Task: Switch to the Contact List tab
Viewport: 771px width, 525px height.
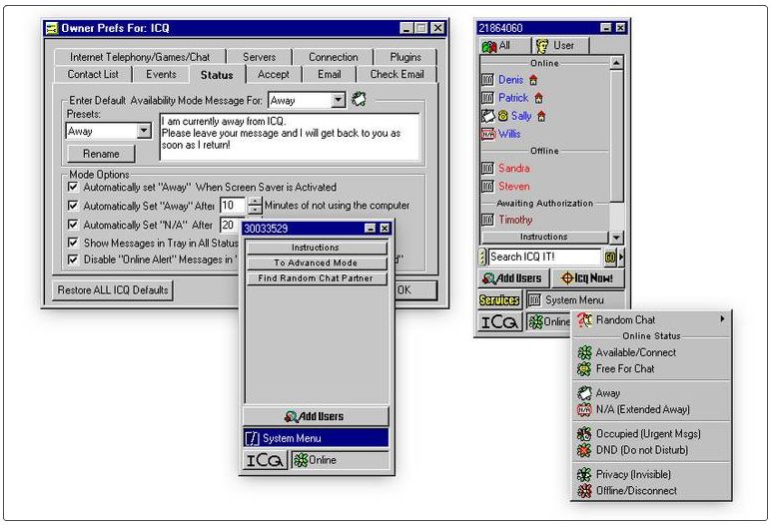Action: click(x=93, y=74)
